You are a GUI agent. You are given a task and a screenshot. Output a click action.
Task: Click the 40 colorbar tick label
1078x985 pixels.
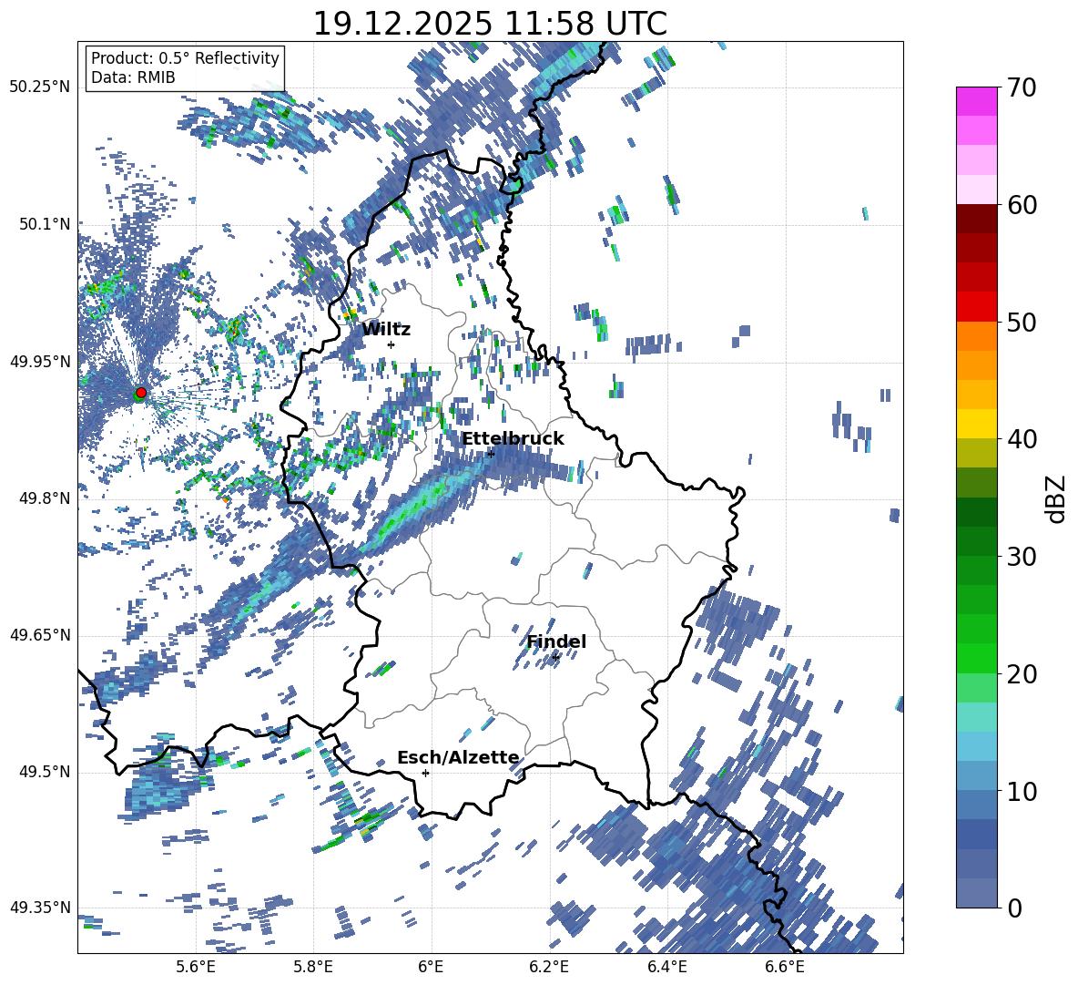tap(1022, 439)
